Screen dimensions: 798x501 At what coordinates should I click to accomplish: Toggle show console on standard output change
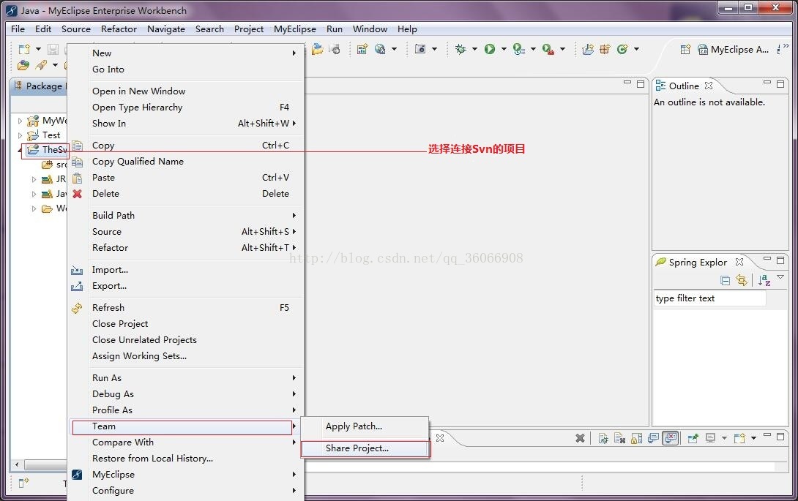[x=654, y=438]
